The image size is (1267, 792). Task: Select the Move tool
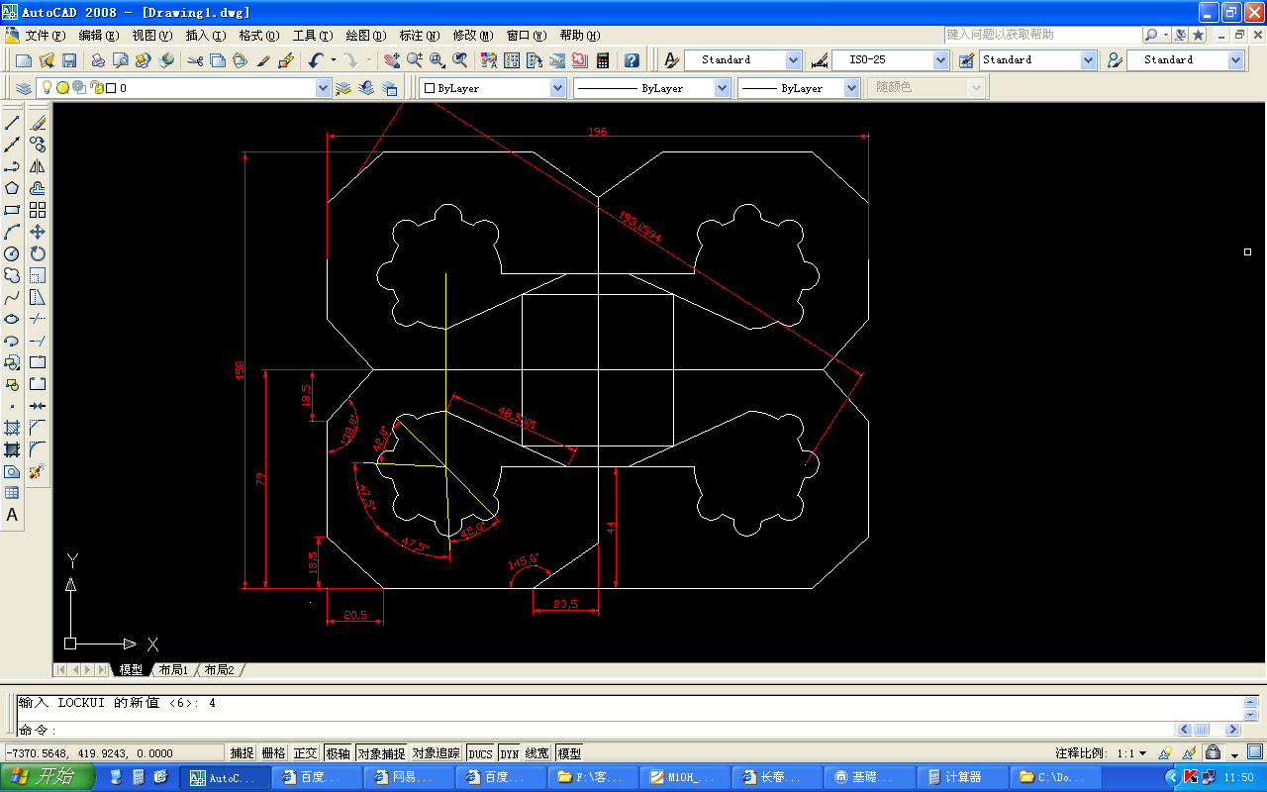38,232
